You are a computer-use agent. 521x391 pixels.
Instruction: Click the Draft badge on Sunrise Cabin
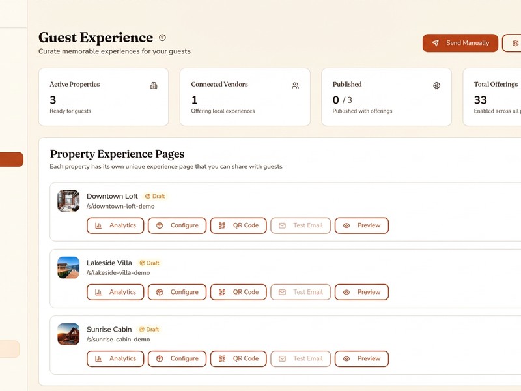[149, 329]
